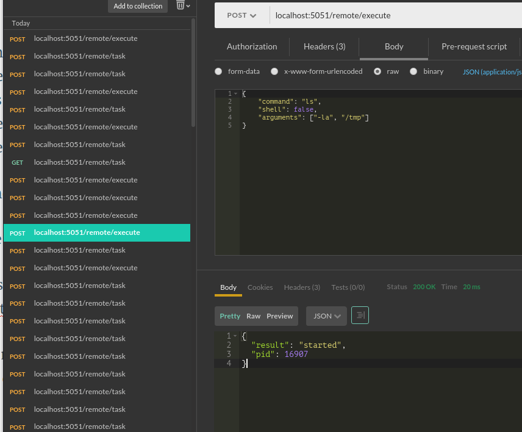Switch to response Cookies tab
Screen dimensions: 522x432
(x=260, y=287)
